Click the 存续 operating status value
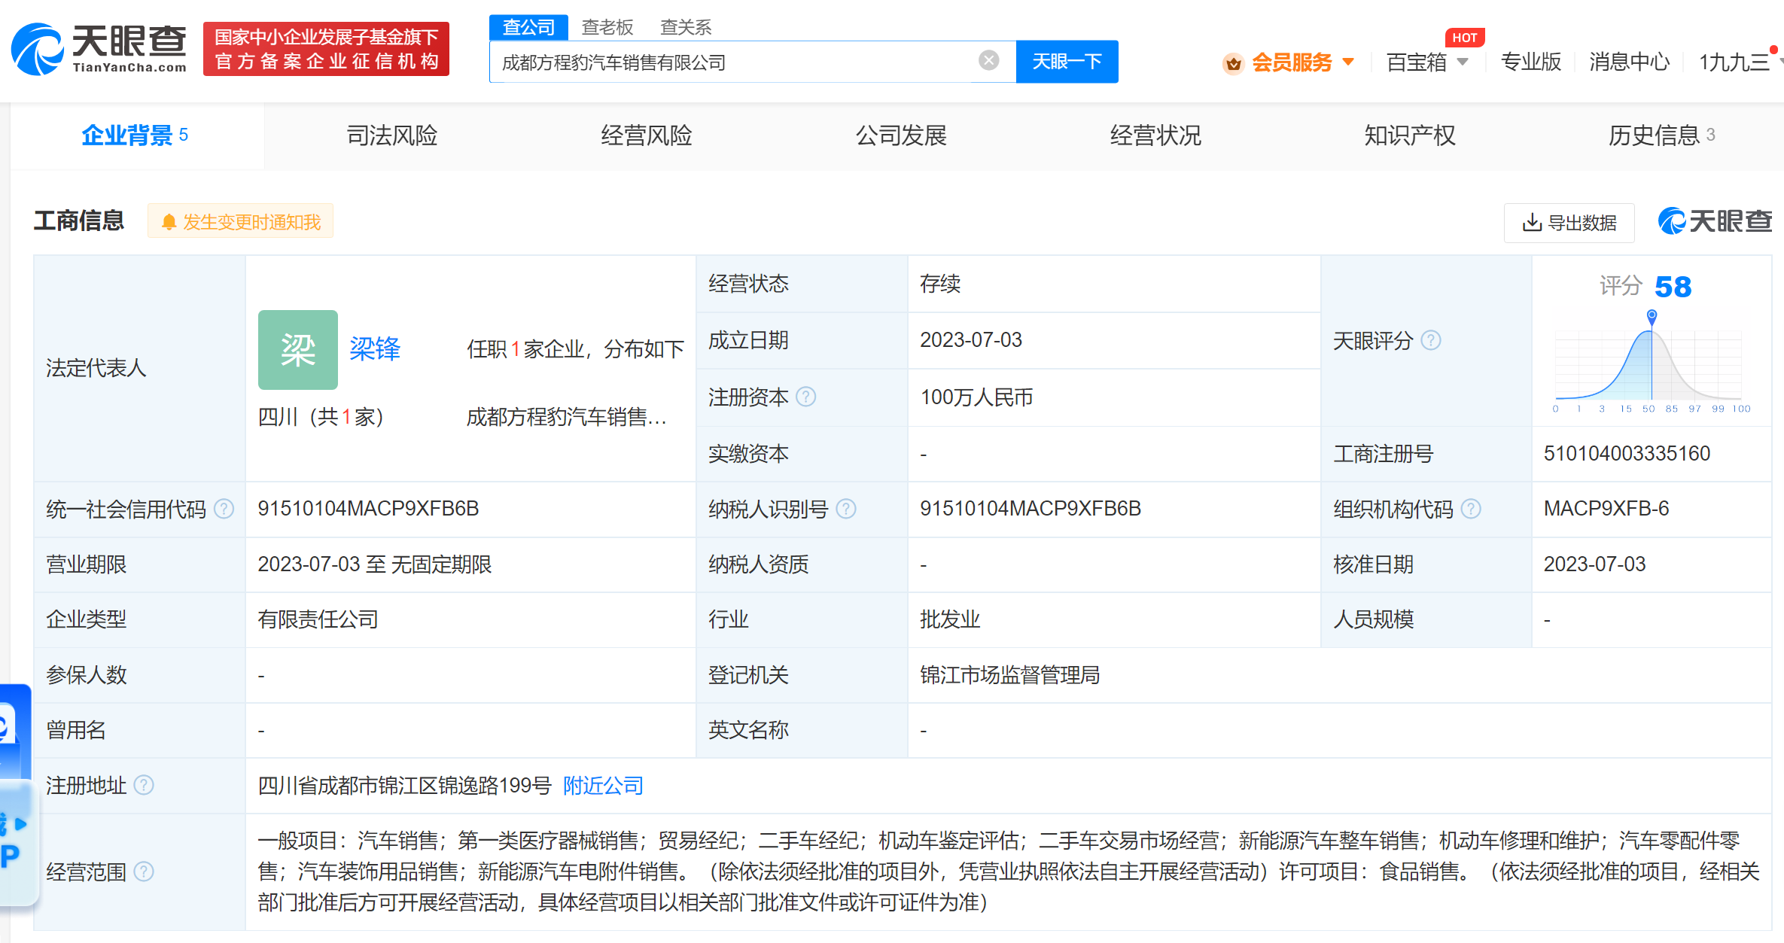Viewport: 1784px width, 943px height. [x=940, y=284]
